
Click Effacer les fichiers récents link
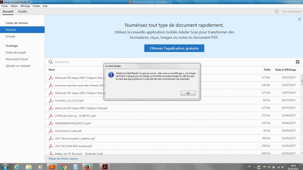click(63, 159)
